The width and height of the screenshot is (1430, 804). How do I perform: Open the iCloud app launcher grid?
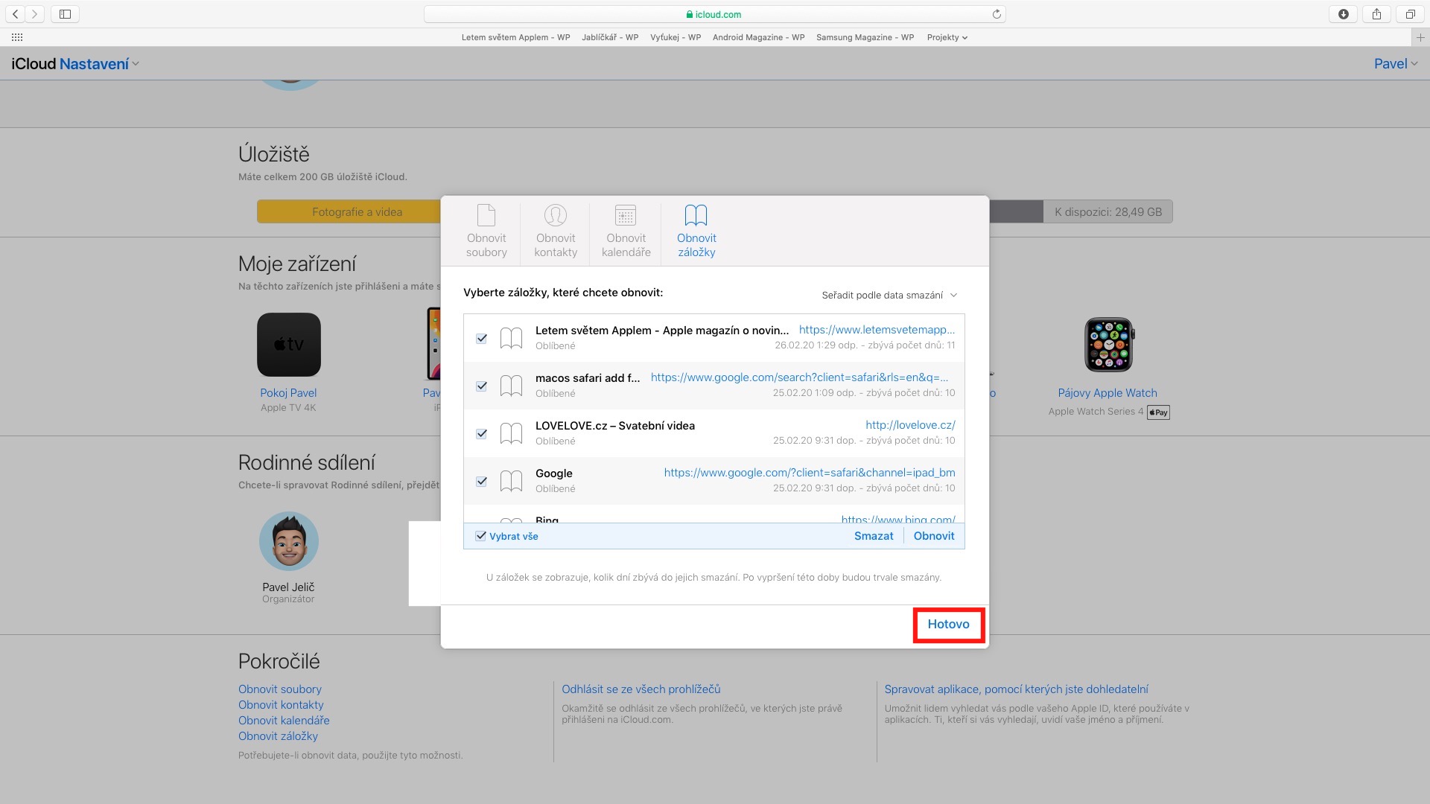tap(17, 37)
